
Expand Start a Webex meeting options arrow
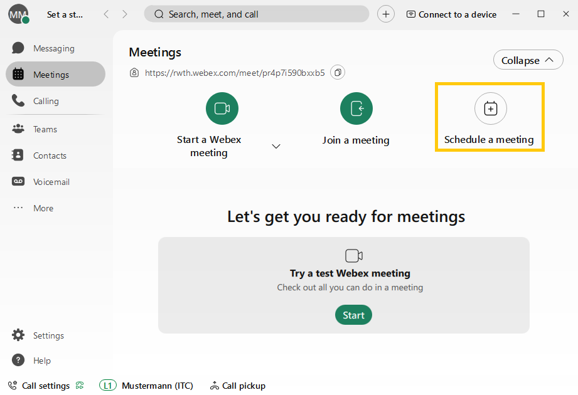point(276,146)
